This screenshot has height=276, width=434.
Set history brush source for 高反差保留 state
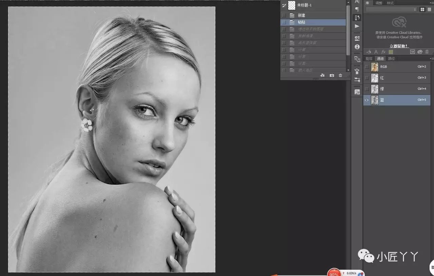click(x=284, y=43)
